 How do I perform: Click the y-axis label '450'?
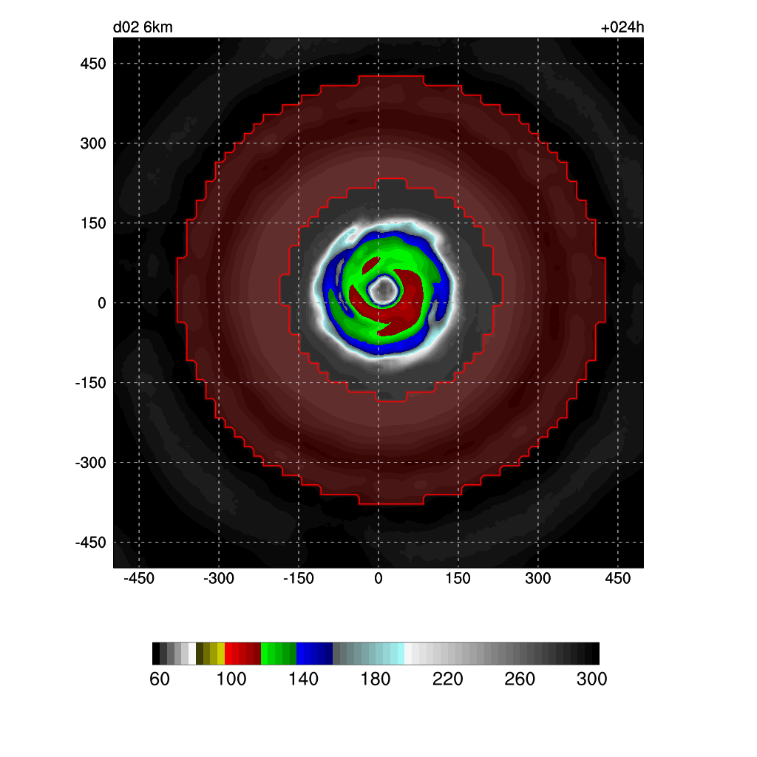click(x=92, y=64)
